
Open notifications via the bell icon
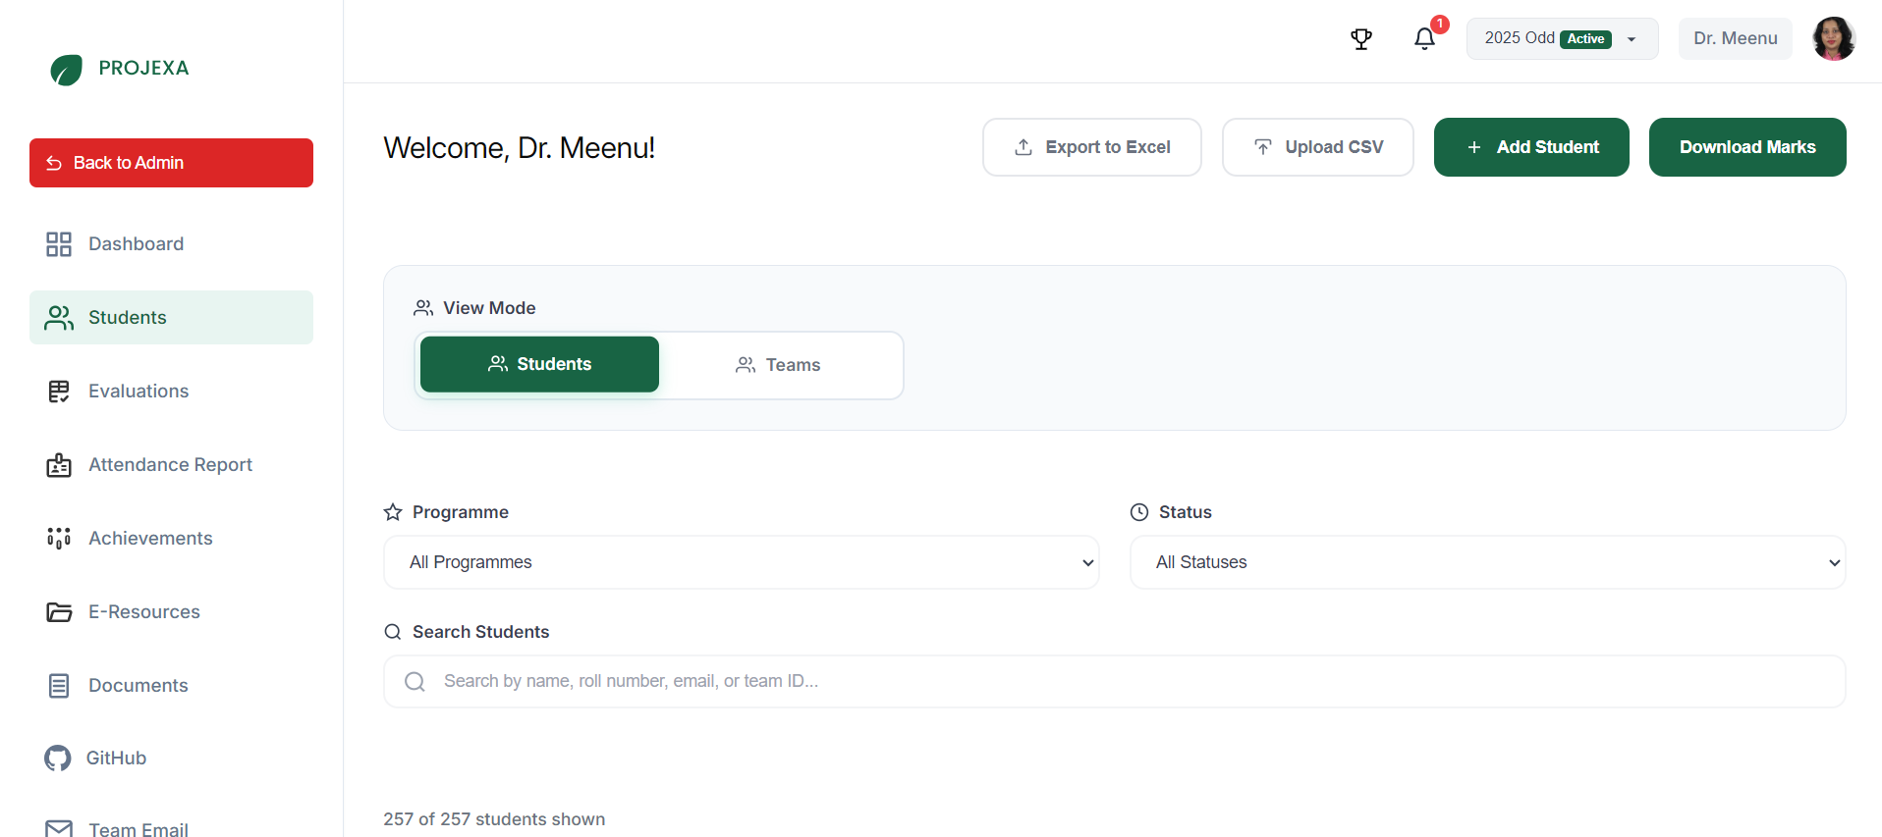[1424, 39]
